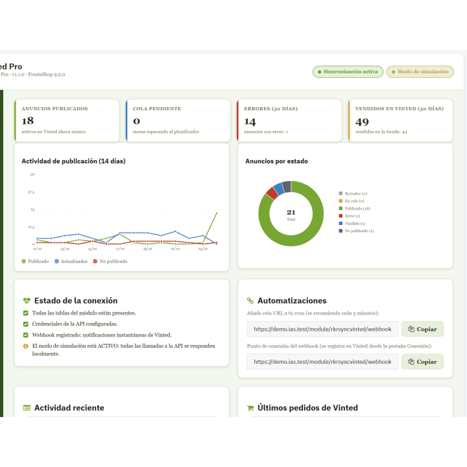Click the orange info icon for simulation mode warning
Image resolution: width=467 pixels, height=467 pixels.
click(x=25, y=346)
